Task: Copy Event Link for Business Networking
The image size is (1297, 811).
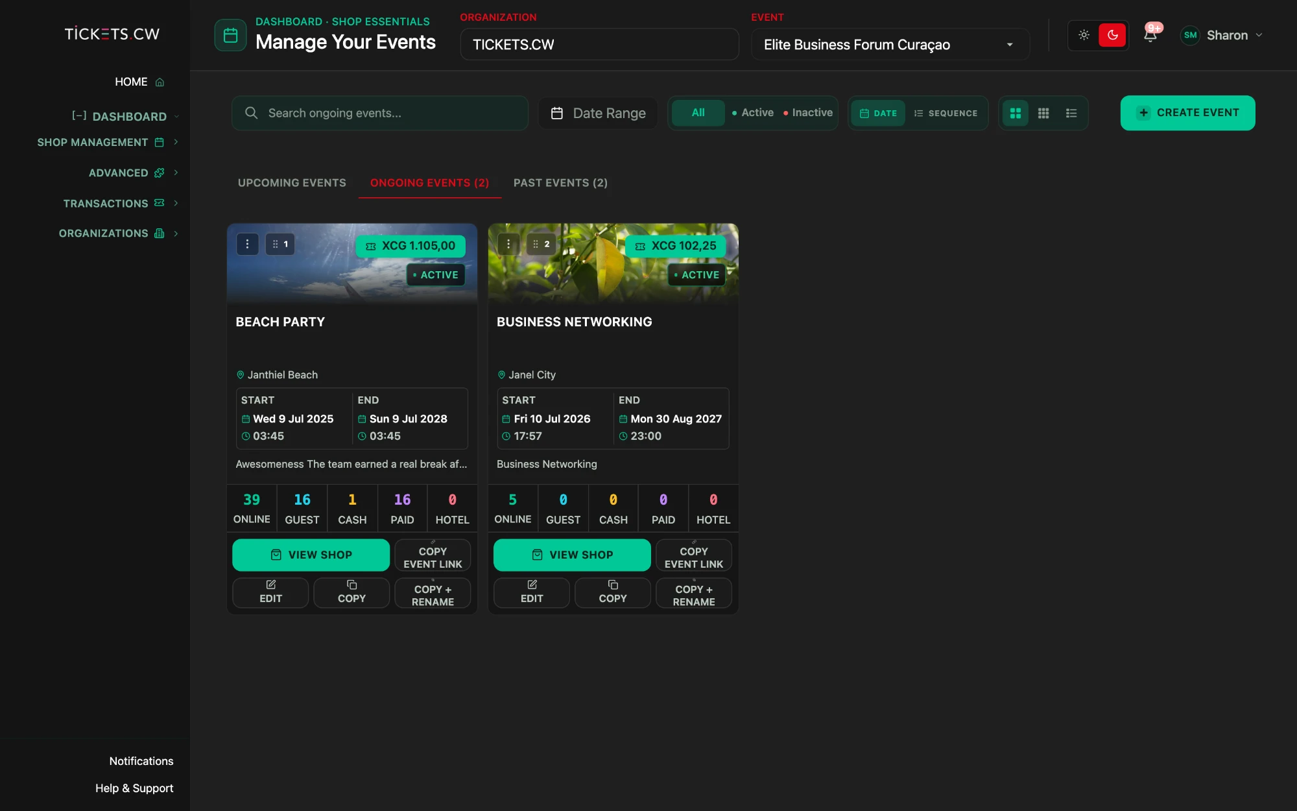Action: click(x=694, y=555)
